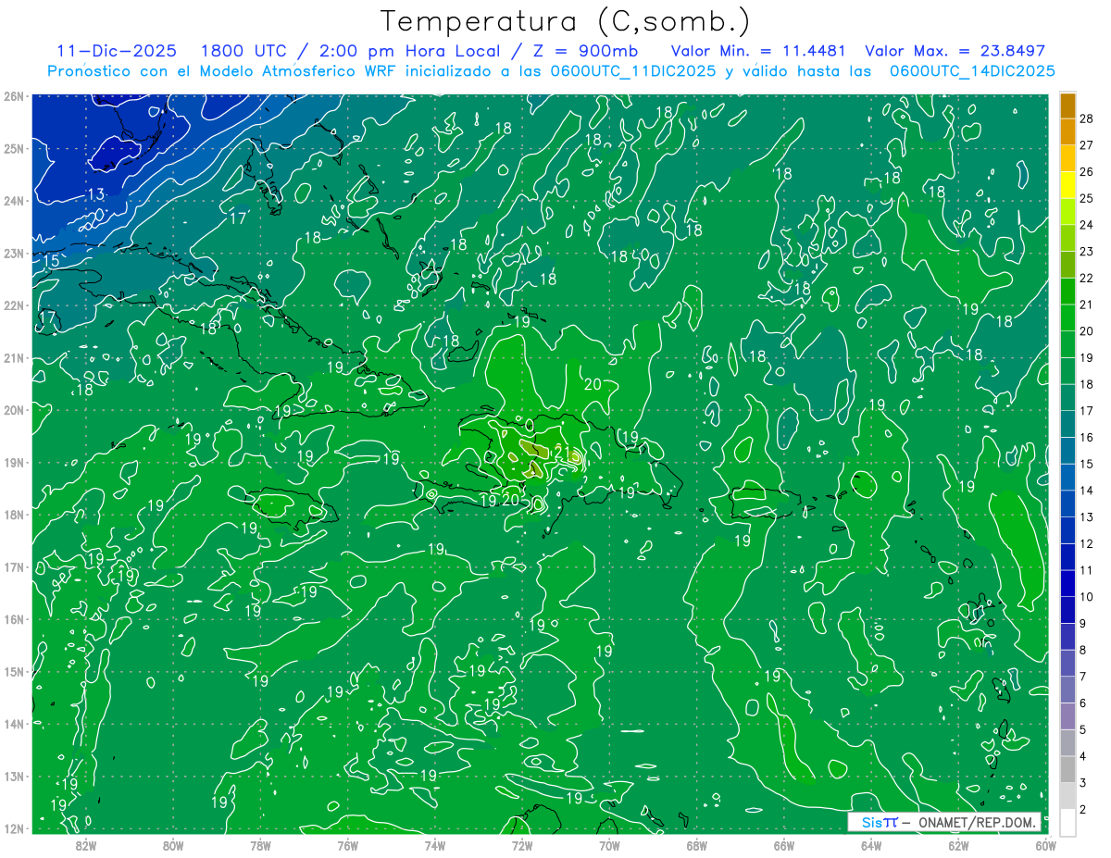Click the 18N latitude axis label
The image size is (1111, 858).
click(x=13, y=515)
